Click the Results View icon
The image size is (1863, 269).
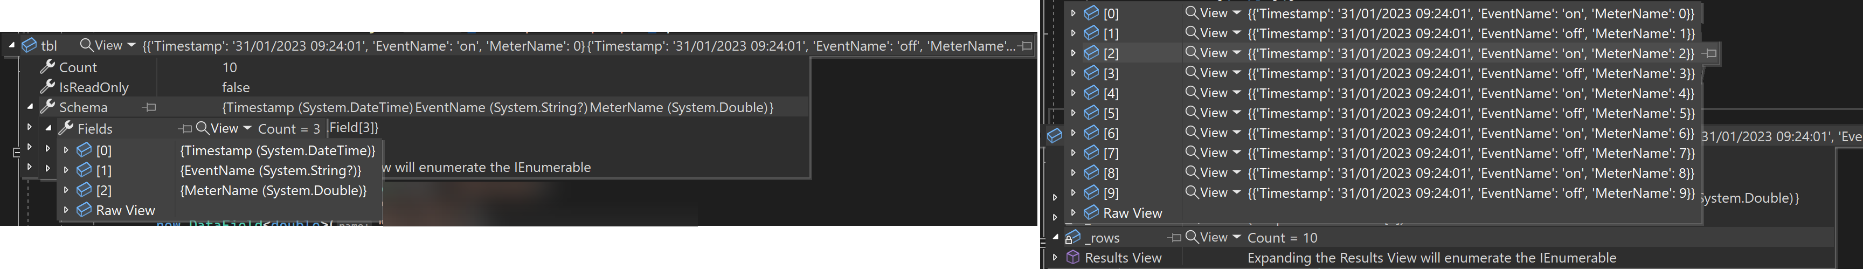click(x=1074, y=257)
